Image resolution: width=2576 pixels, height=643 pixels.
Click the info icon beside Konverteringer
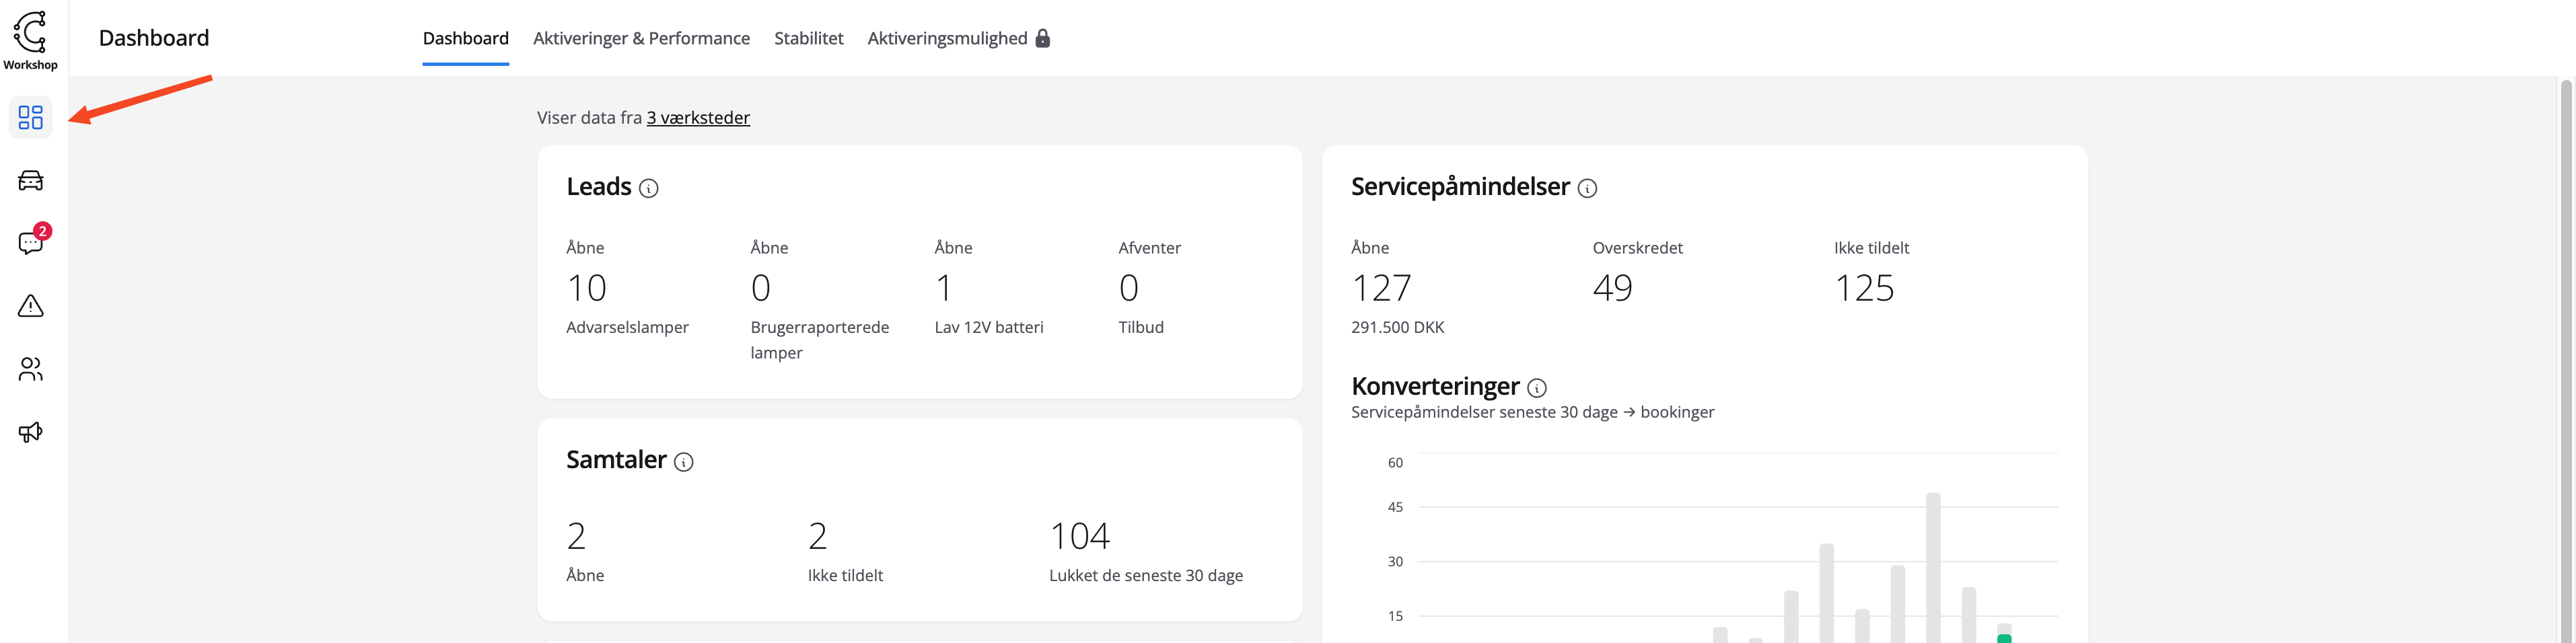point(1537,388)
